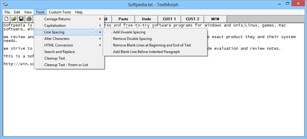Viewport: 307px width, 139px height.
Task: Click the New file toolbar icon
Action: pos(7,19)
